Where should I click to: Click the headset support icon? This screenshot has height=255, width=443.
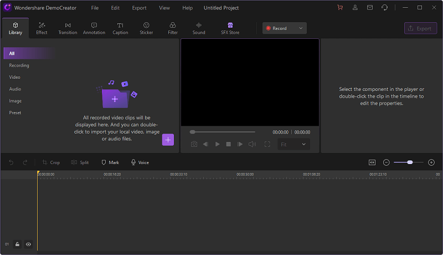click(x=384, y=8)
